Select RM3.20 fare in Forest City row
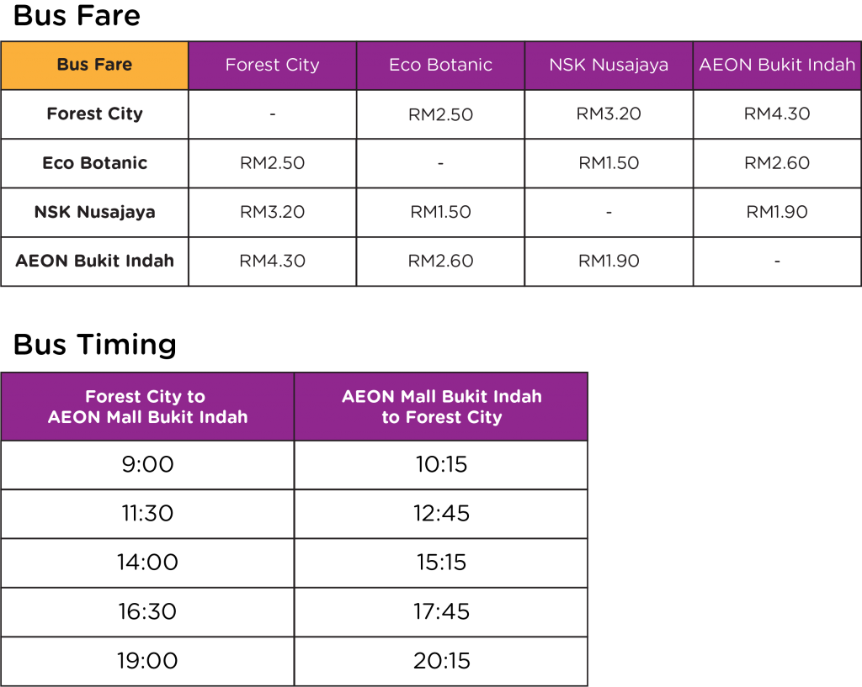The width and height of the screenshot is (862, 687). coord(609,114)
